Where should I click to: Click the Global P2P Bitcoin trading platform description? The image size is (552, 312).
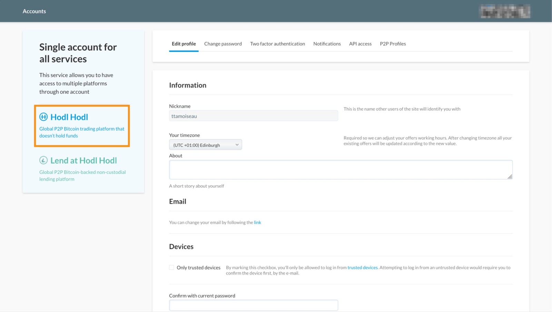pyautogui.click(x=82, y=132)
